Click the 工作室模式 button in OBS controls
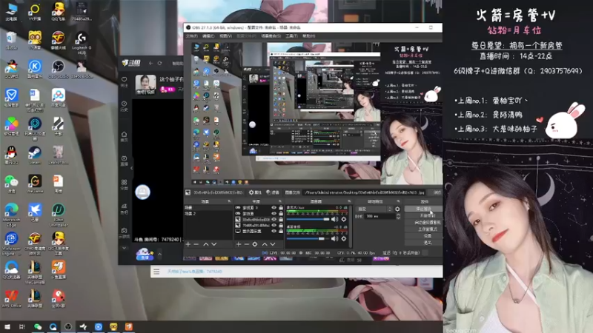Image resolution: width=593 pixels, height=333 pixels. pyautogui.click(x=423, y=229)
